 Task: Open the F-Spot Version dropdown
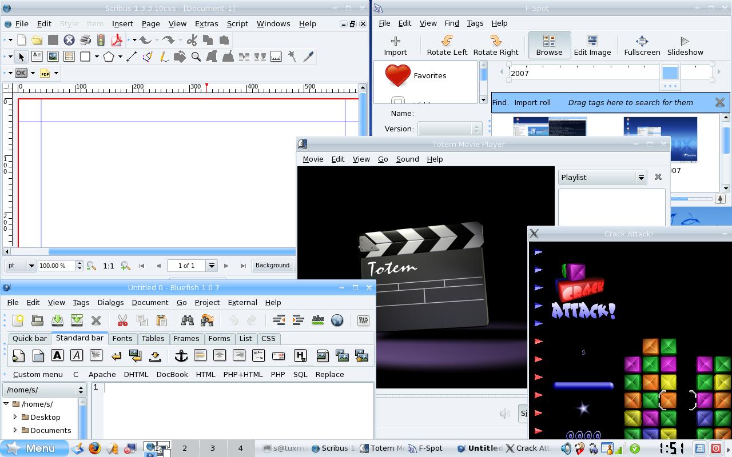[x=449, y=129]
